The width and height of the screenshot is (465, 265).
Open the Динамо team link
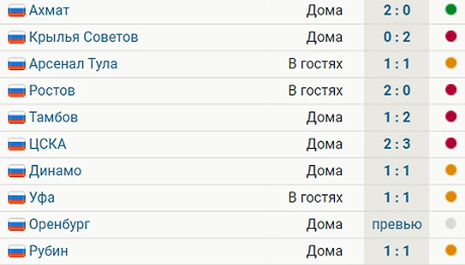pos(55,171)
